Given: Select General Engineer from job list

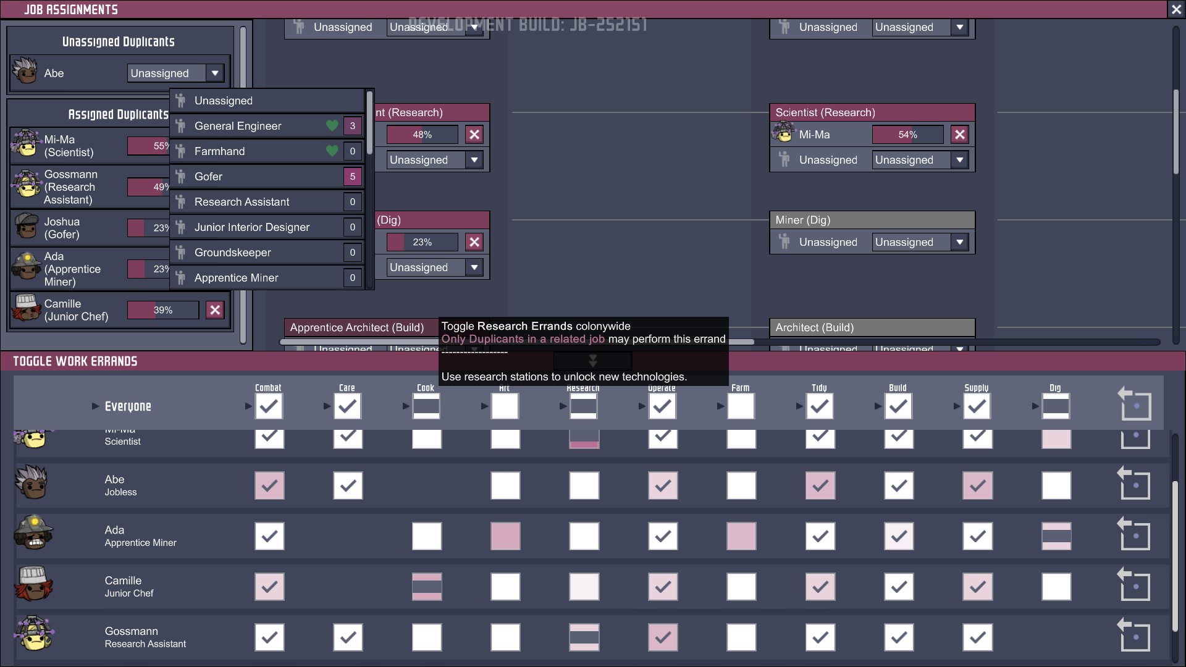Looking at the screenshot, I should coord(238,126).
